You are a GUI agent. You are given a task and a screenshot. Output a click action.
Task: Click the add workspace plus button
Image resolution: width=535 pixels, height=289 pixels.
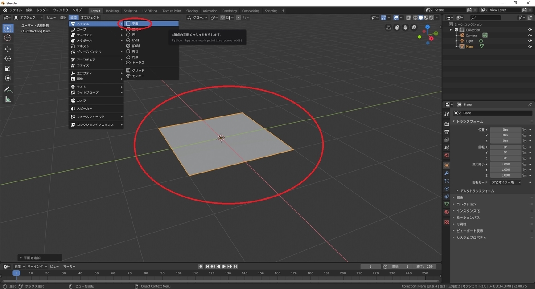[x=283, y=11]
